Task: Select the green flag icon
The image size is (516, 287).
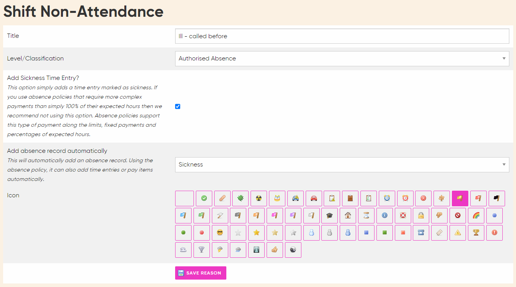Action: pos(202,216)
